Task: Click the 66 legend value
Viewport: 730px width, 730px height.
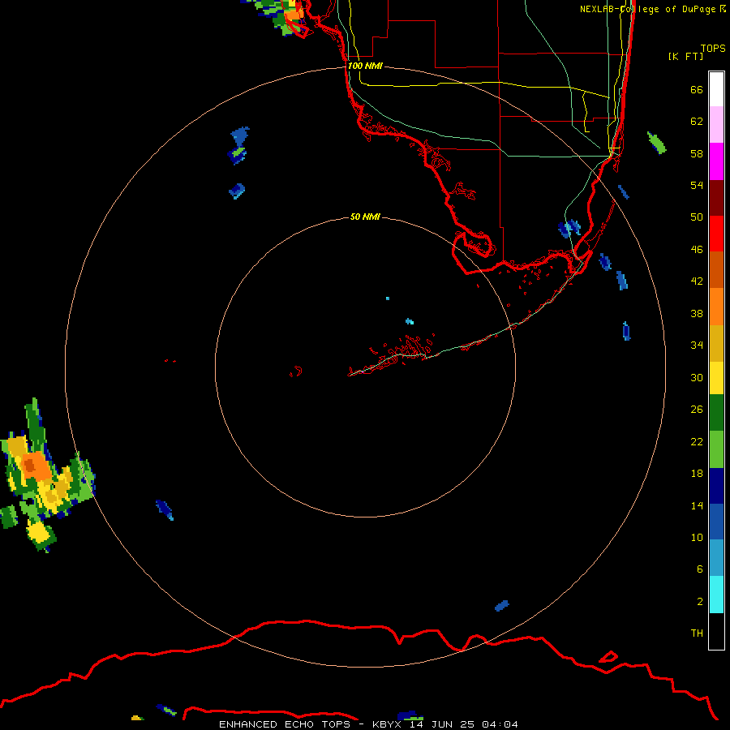Action: click(x=697, y=89)
